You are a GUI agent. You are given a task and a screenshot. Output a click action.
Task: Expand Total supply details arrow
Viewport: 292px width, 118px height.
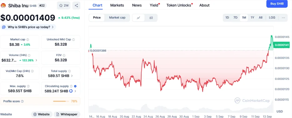pyautogui.click(x=72, y=76)
